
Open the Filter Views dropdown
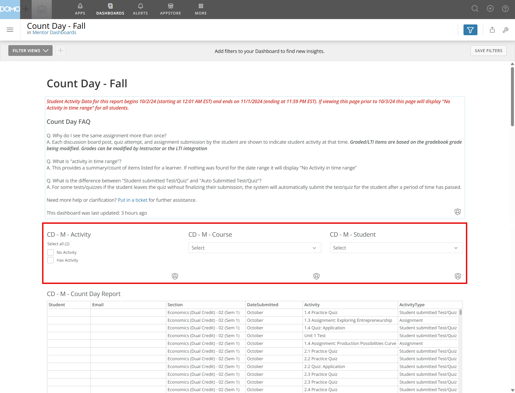[x=30, y=51]
